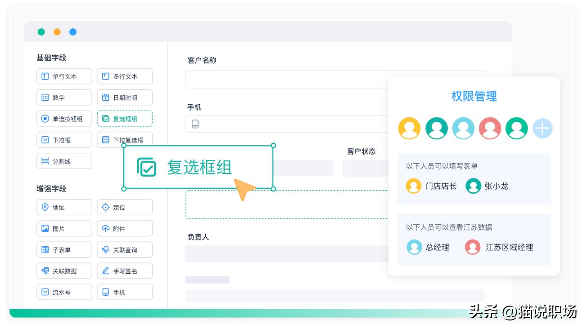Screen dimensions: 587x329
Task: Add a 流水号 serial number field
Action: click(x=64, y=292)
